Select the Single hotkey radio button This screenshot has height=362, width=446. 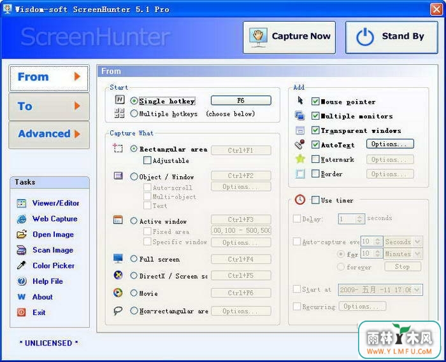(134, 101)
